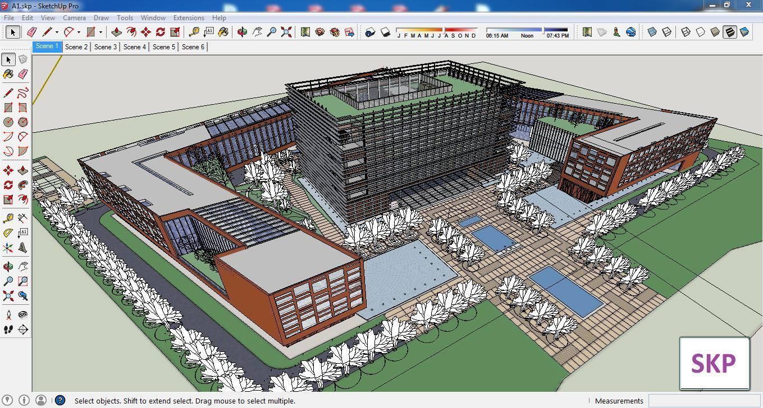The height and width of the screenshot is (408, 763).
Task: Toggle Back Edges style
Action: click(666, 32)
